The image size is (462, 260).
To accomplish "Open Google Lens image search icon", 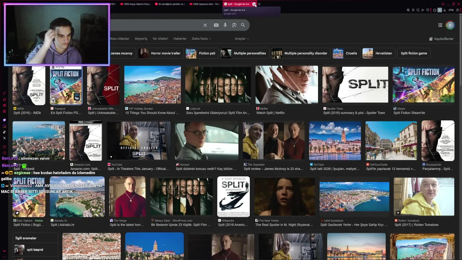I will click(234, 25).
